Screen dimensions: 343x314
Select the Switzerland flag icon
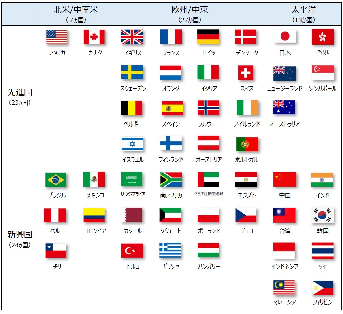coord(246,73)
